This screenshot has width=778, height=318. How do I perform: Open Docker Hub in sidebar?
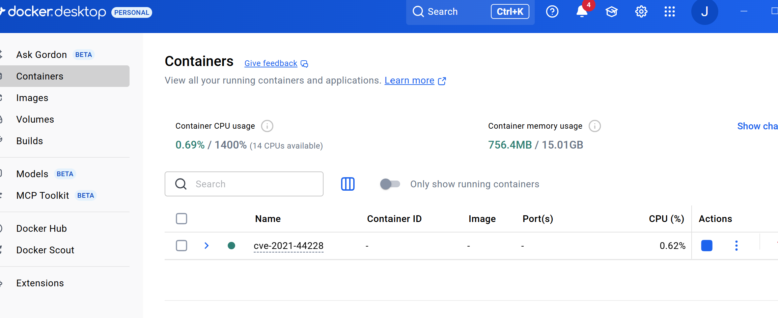[65, 228]
